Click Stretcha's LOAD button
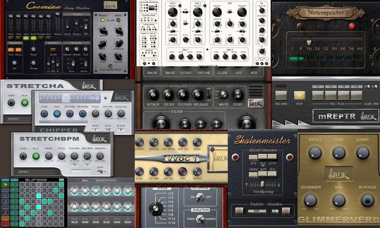 pos(11,103)
